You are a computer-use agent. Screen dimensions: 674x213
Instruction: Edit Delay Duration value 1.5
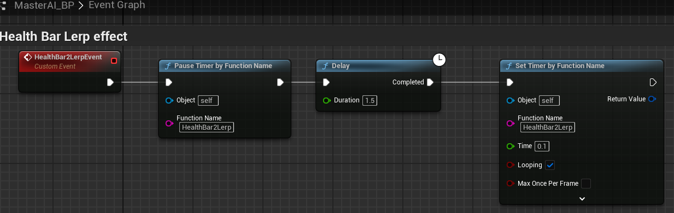371,100
